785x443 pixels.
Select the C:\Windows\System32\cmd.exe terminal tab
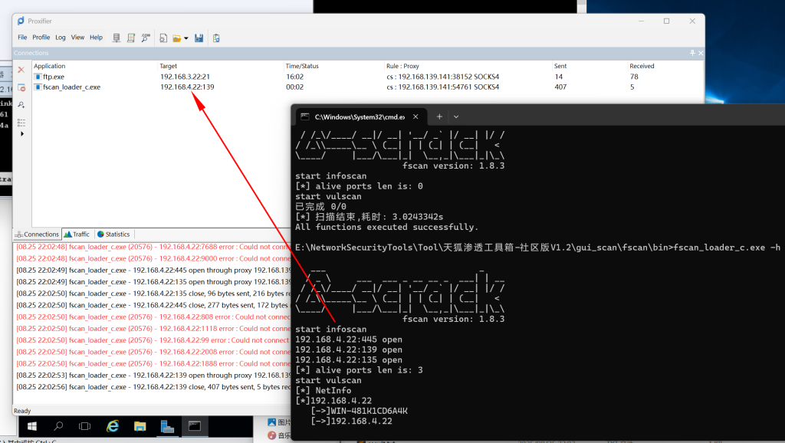point(360,116)
